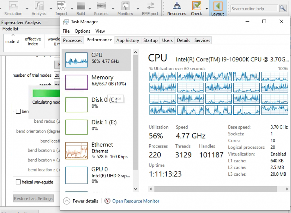
Task: Click the number of trial modes field
Action: point(57,75)
